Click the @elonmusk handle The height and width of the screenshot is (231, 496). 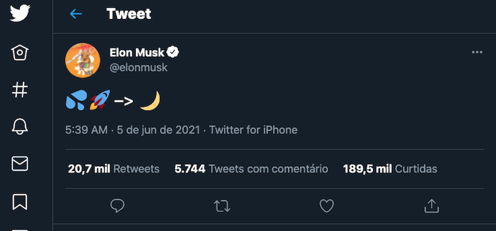(138, 68)
